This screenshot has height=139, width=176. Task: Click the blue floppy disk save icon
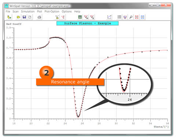pyautogui.click(x=24, y=17)
